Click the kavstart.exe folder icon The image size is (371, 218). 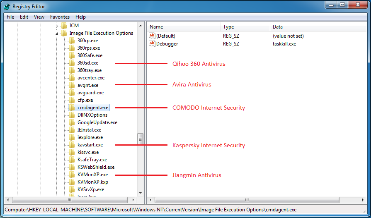[72, 144]
